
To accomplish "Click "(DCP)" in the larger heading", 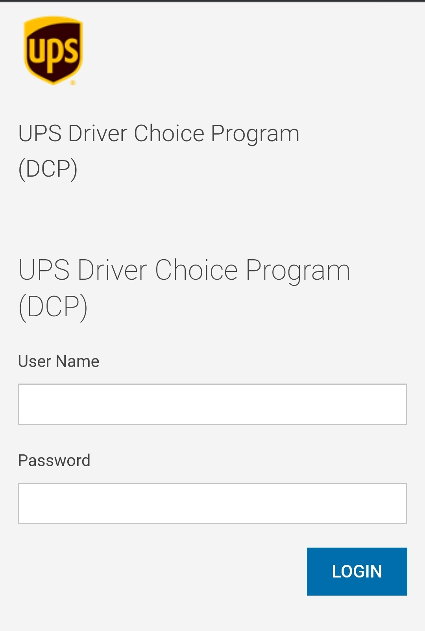I will point(53,307).
